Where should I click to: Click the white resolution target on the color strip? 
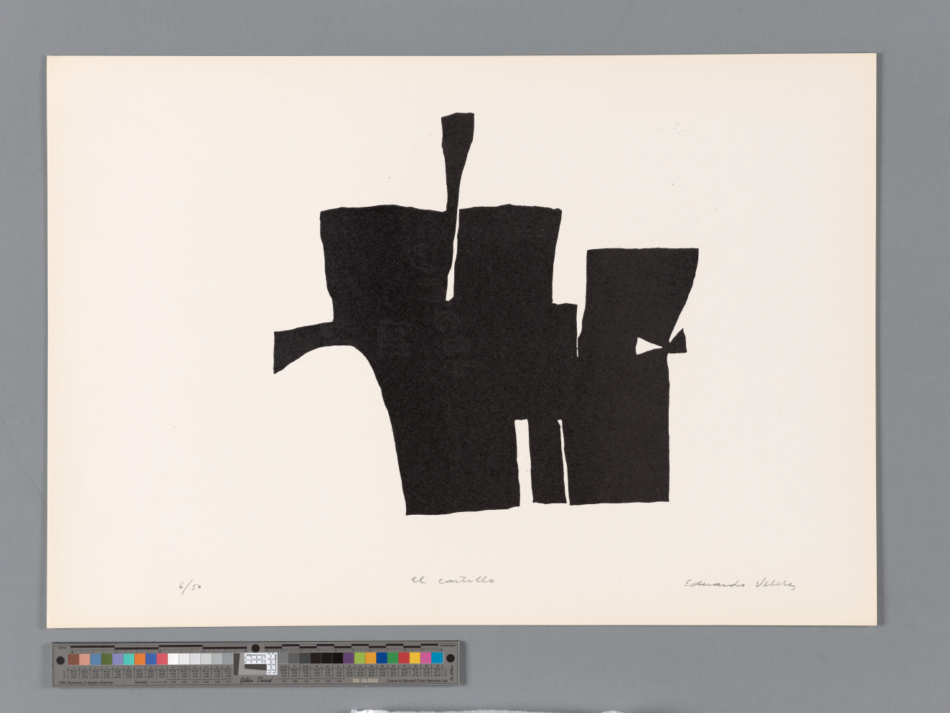(256, 661)
